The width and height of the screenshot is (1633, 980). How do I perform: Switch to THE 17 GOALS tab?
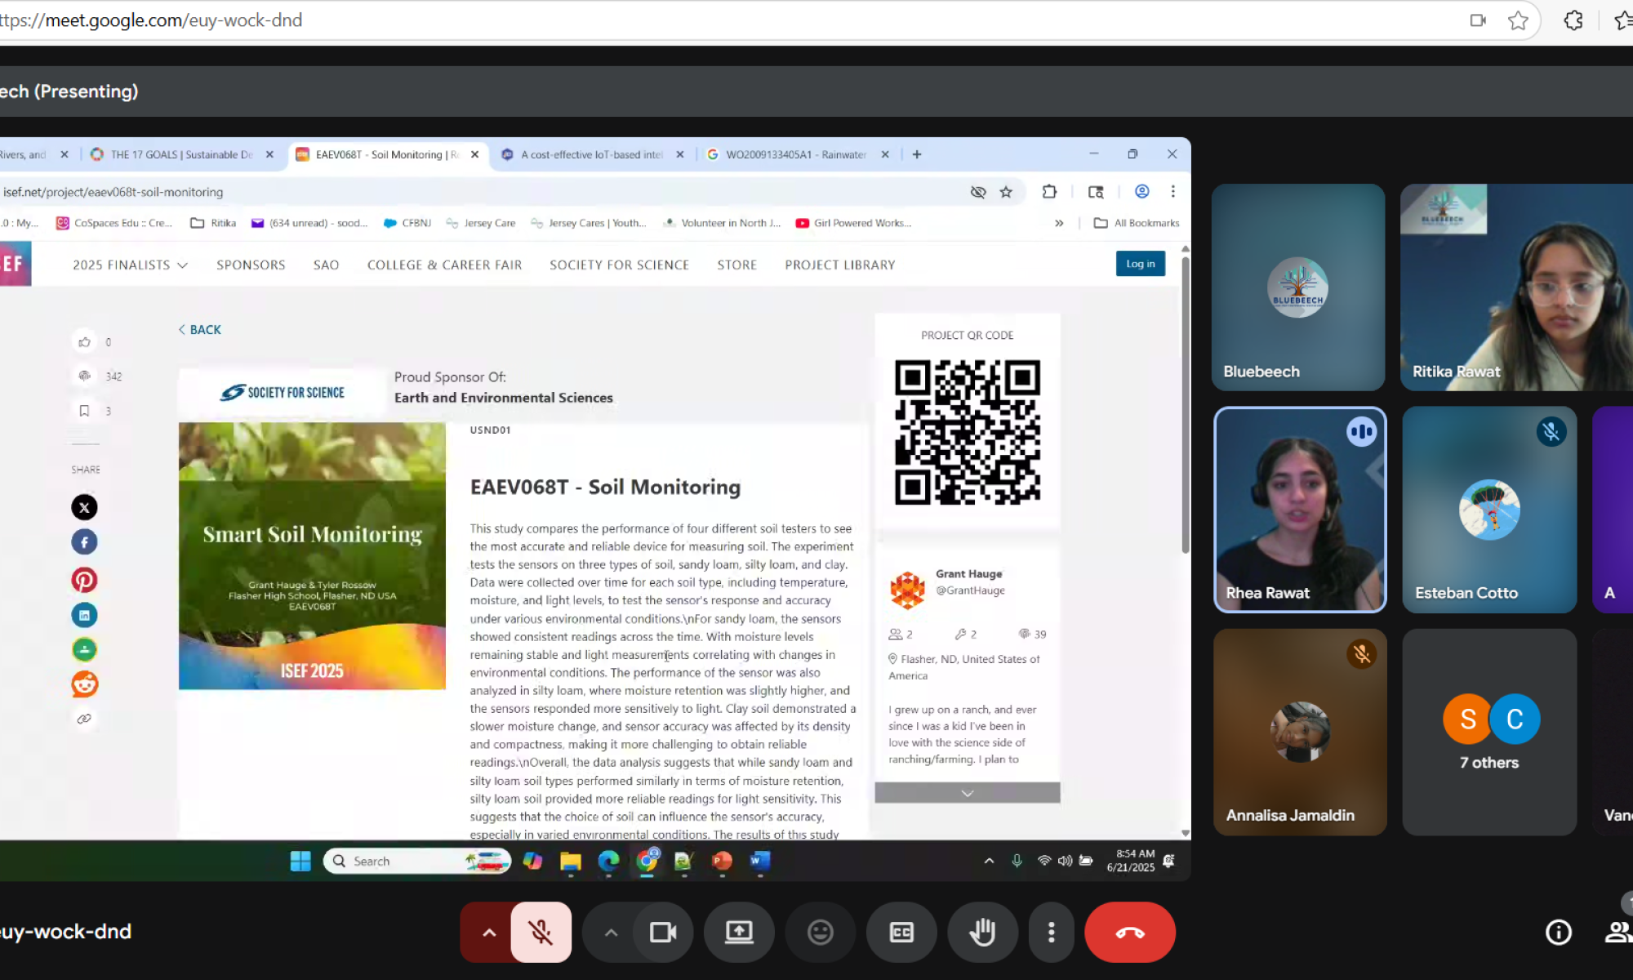click(x=181, y=154)
